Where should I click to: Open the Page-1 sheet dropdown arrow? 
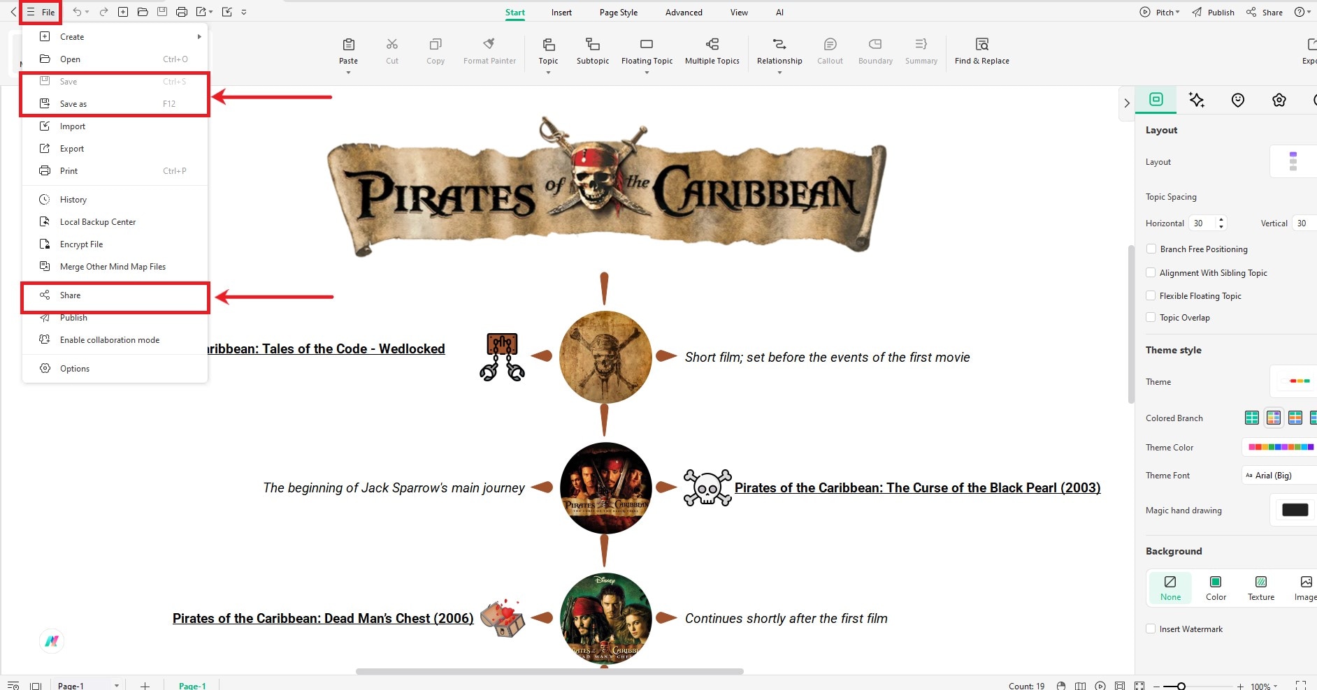point(116,686)
